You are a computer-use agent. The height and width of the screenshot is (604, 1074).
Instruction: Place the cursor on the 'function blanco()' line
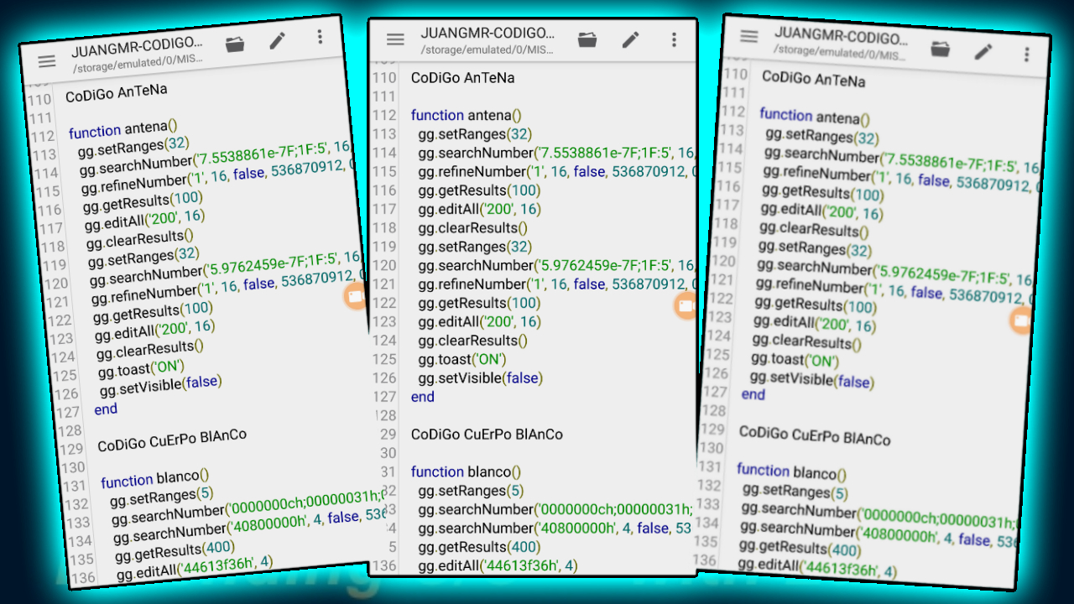click(x=466, y=471)
